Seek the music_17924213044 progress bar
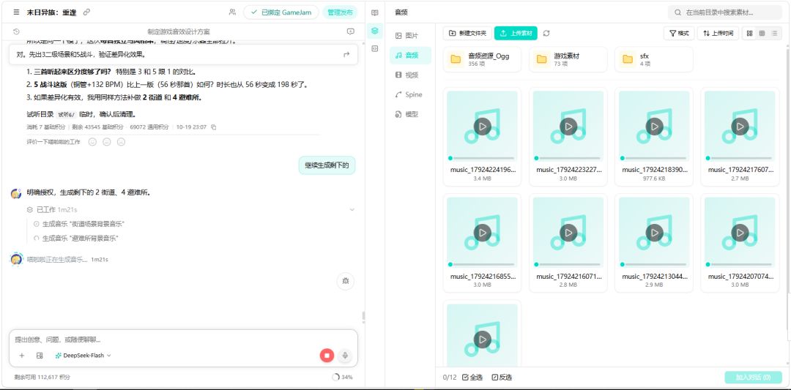This screenshot has height=390, width=791. coord(654,265)
